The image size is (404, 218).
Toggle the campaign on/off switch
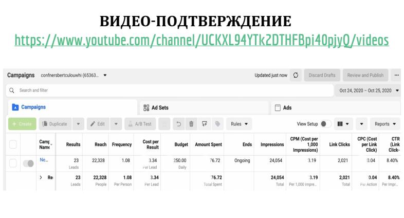28,164
